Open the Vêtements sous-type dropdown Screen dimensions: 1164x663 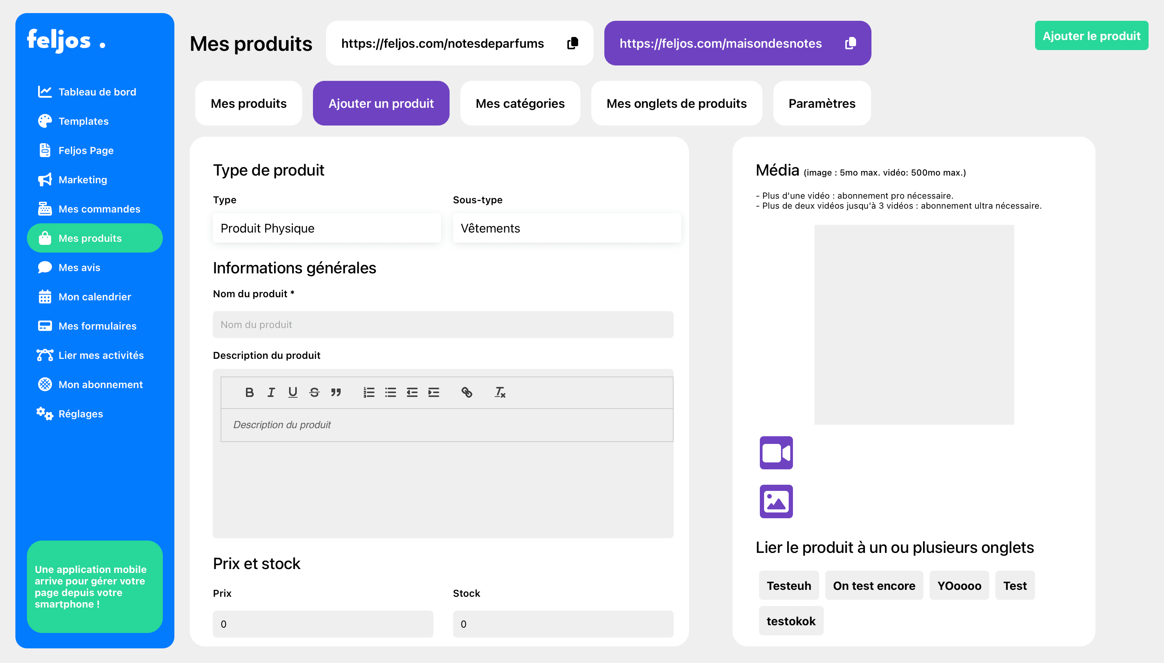(566, 228)
